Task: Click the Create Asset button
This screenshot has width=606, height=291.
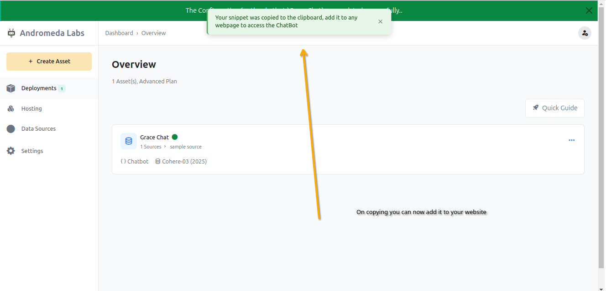Action: click(49, 61)
